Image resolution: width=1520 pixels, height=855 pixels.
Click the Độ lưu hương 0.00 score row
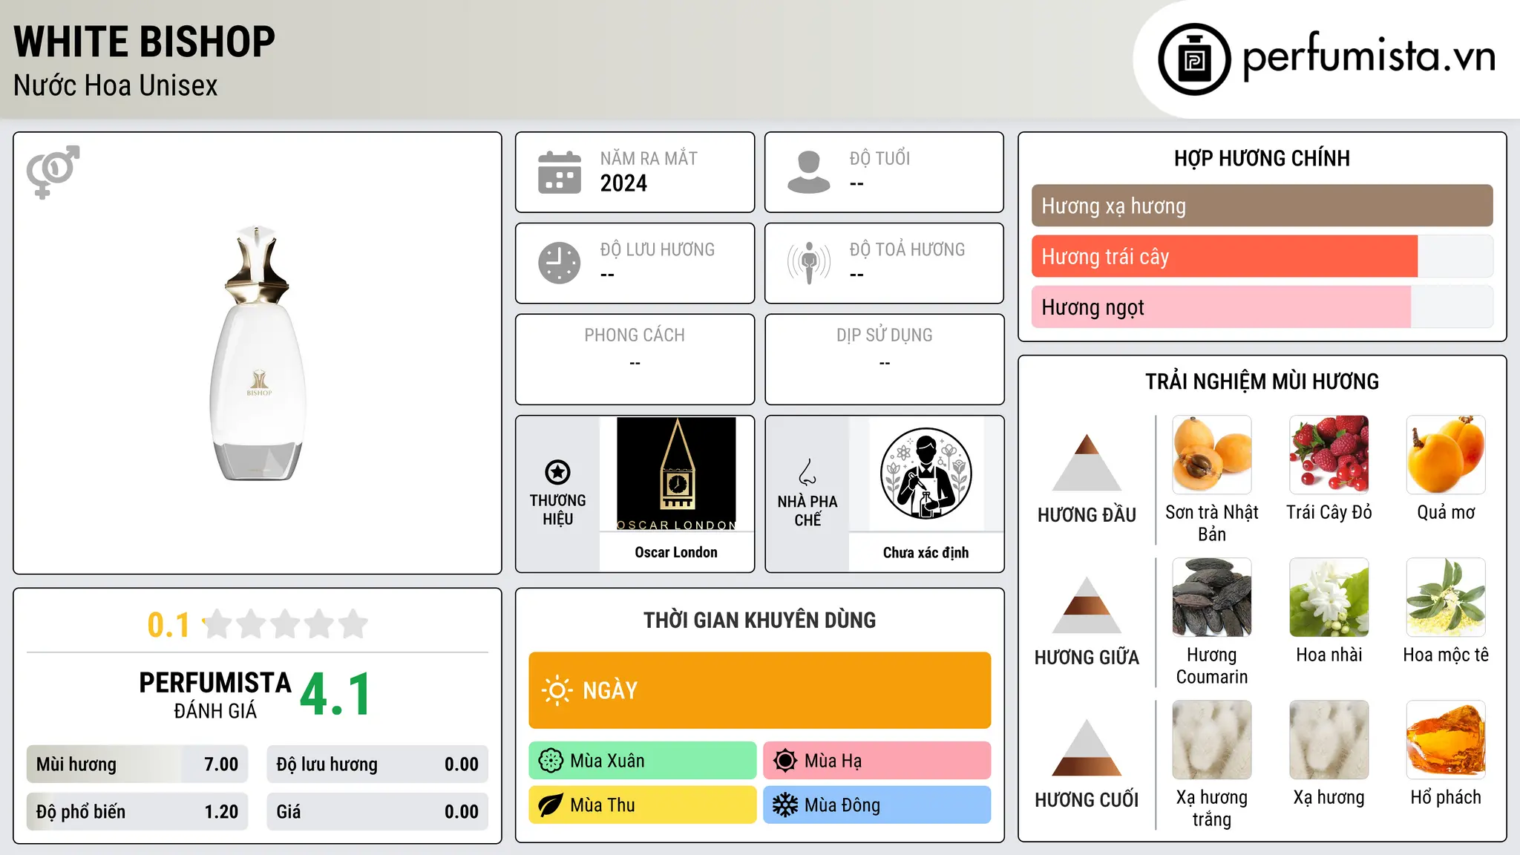(x=377, y=764)
